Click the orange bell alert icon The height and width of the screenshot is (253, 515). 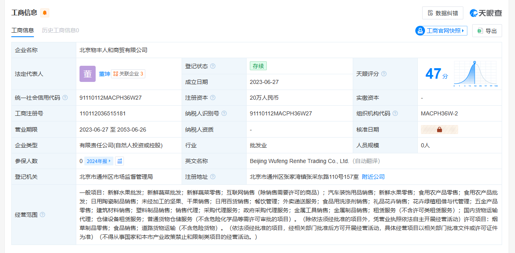click(x=45, y=13)
